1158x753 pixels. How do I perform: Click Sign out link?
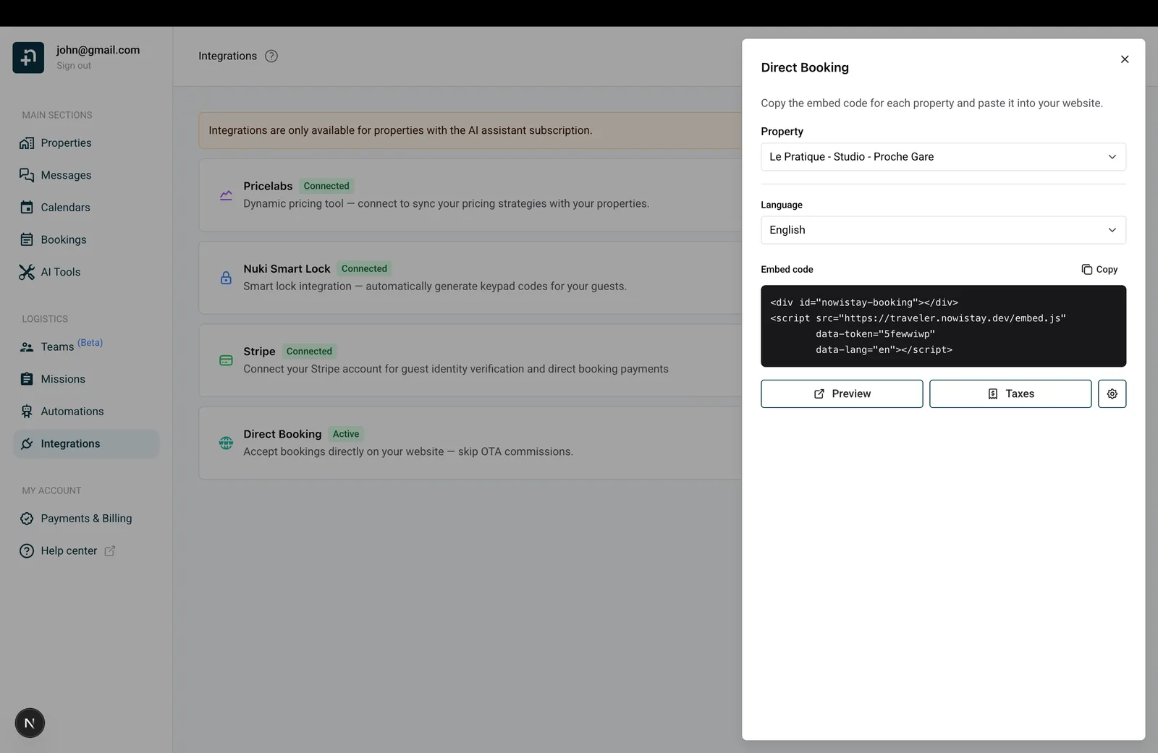(x=74, y=66)
